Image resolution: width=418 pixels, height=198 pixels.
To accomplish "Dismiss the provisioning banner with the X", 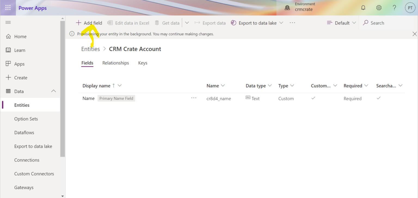I will (x=414, y=34).
